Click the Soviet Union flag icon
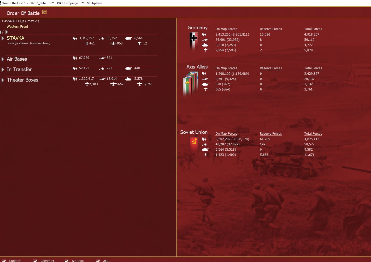Viewport: 371px width, 262px height. point(194,145)
